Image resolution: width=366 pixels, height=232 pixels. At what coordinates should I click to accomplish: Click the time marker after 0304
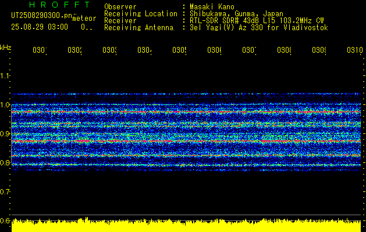(x=179, y=50)
